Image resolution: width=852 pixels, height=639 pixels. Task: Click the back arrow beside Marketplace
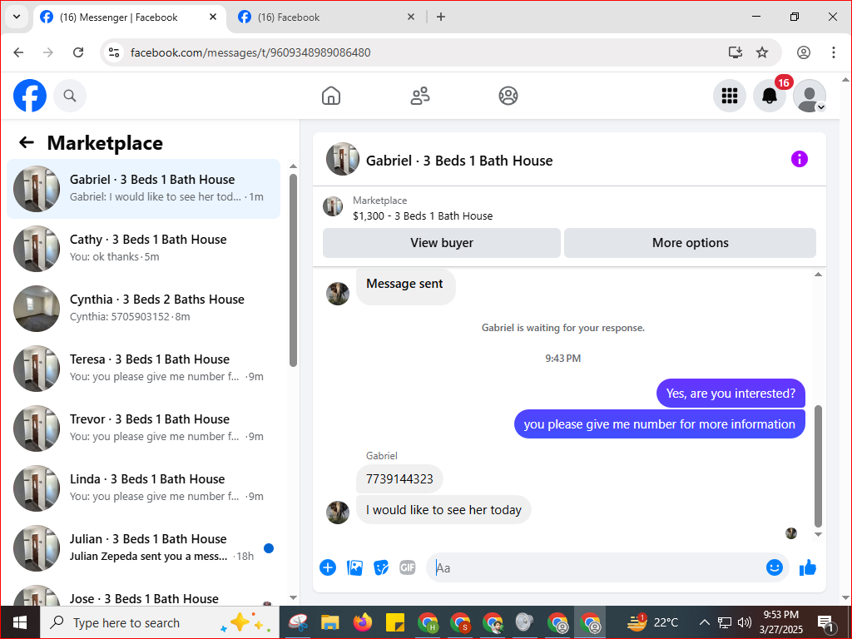[26, 142]
